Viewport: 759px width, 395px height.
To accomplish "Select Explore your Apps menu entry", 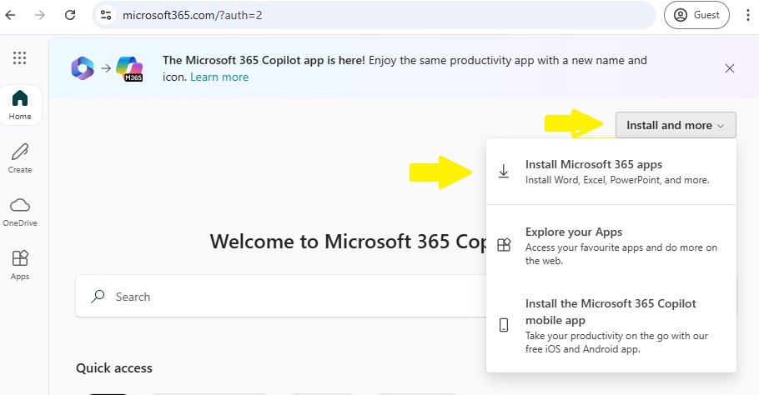I will point(611,245).
